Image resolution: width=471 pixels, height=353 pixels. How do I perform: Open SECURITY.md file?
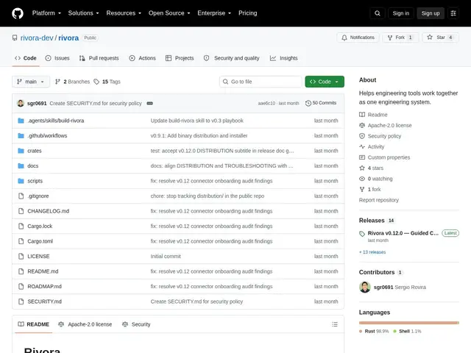(44, 302)
